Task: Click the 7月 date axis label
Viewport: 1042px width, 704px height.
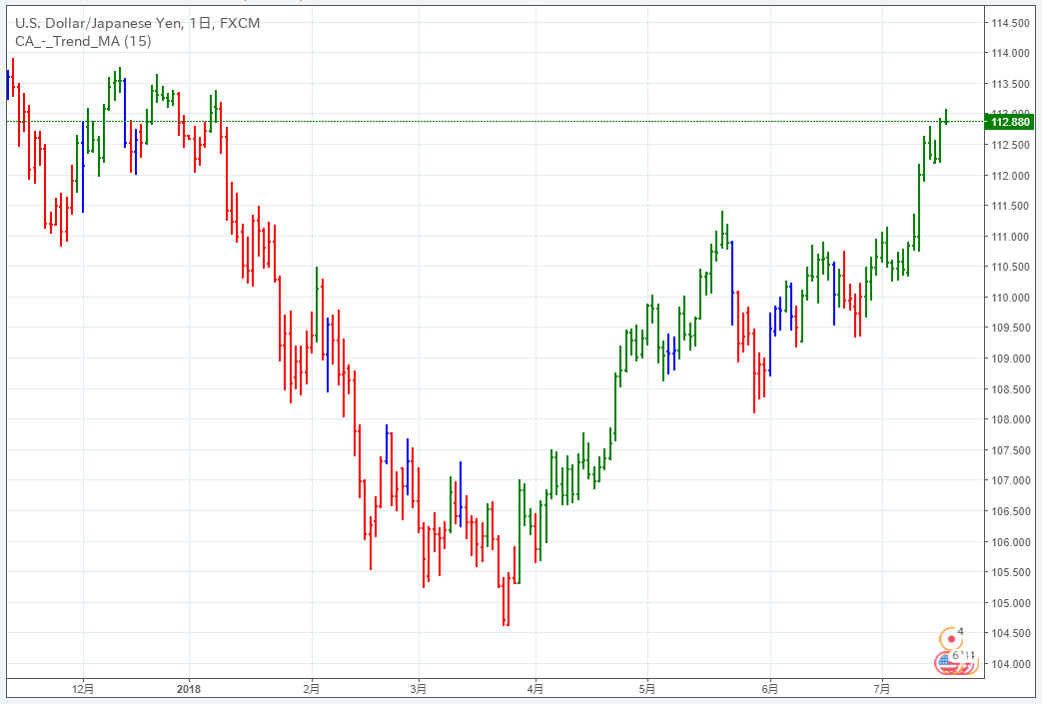Action: pyautogui.click(x=882, y=689)
